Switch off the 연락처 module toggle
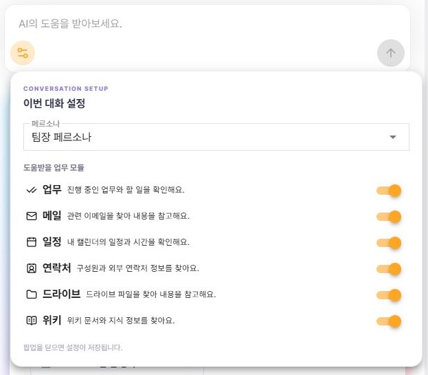This screenshot has height=375, width=428. coord(389,269)
